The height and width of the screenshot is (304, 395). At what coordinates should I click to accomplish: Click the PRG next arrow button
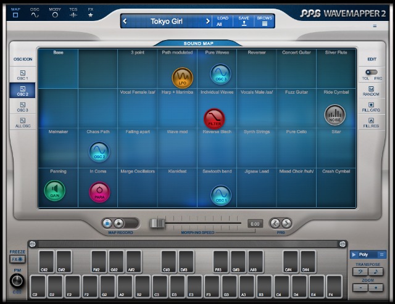[286, 223]
